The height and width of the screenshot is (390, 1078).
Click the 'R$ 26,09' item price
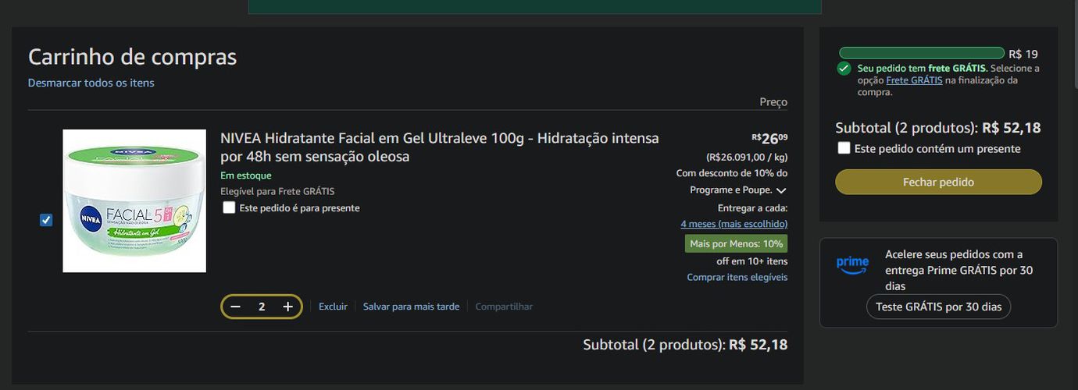(769, 139)
